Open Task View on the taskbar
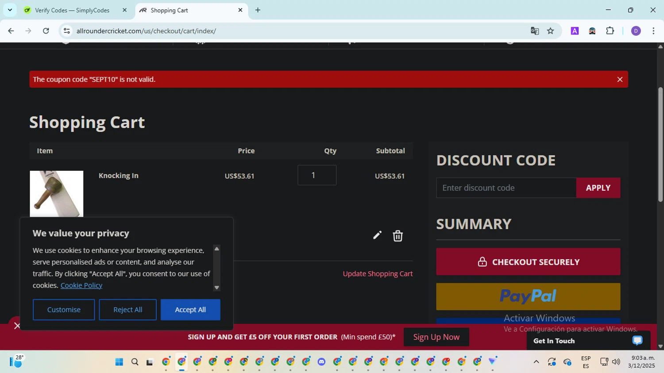 (150, 362)
